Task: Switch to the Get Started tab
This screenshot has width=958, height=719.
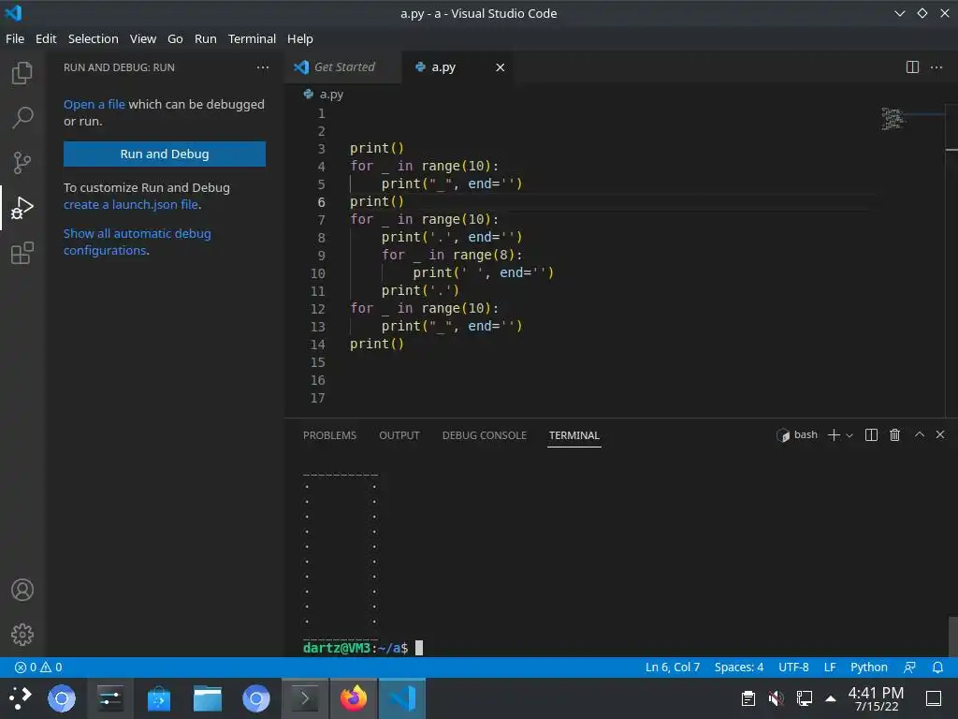Action: (x=342, y=67)
